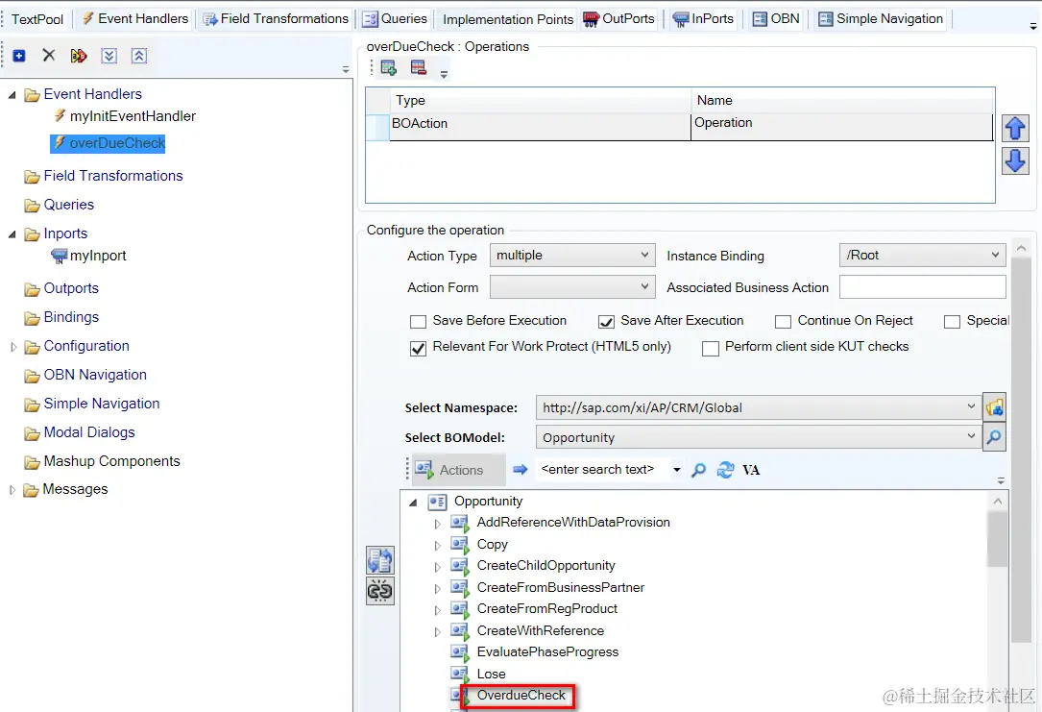Image resolution: width=1042 pixels, height=712 pixels.
Task: Click the delete X icon in the left toolbar
Action: [49, 55]
